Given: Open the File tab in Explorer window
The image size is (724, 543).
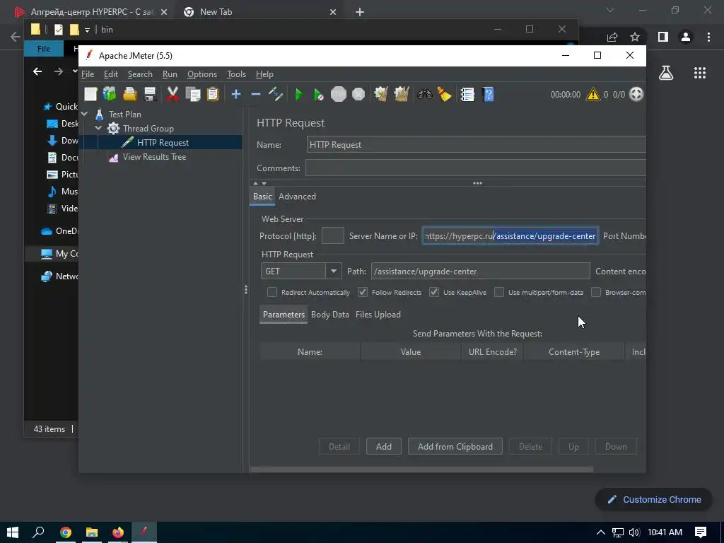Looking at the screenshot, I should point(43,49).
